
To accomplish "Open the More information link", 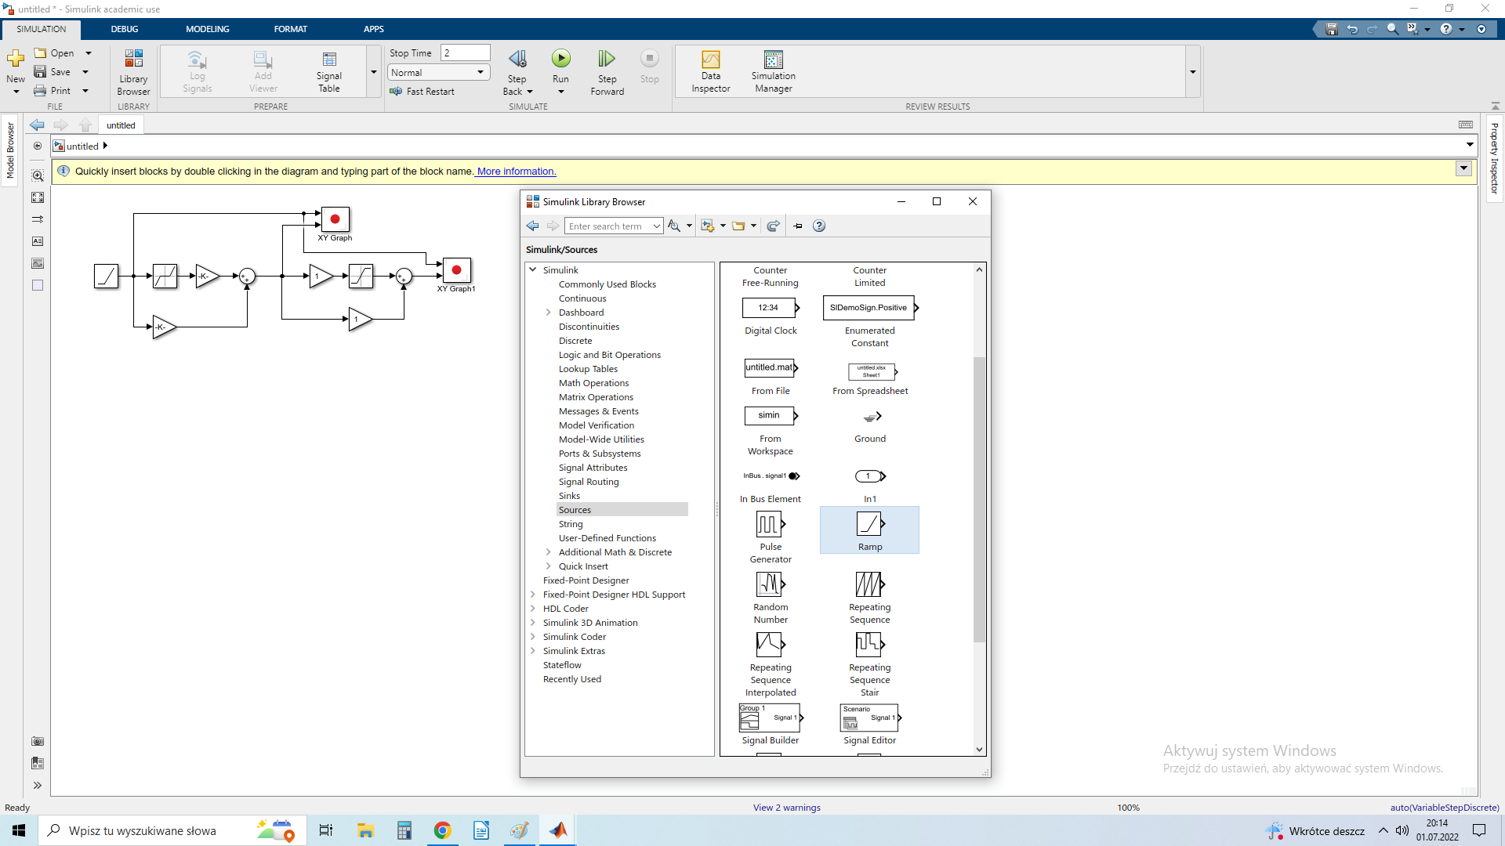I will tap(517, 172).
